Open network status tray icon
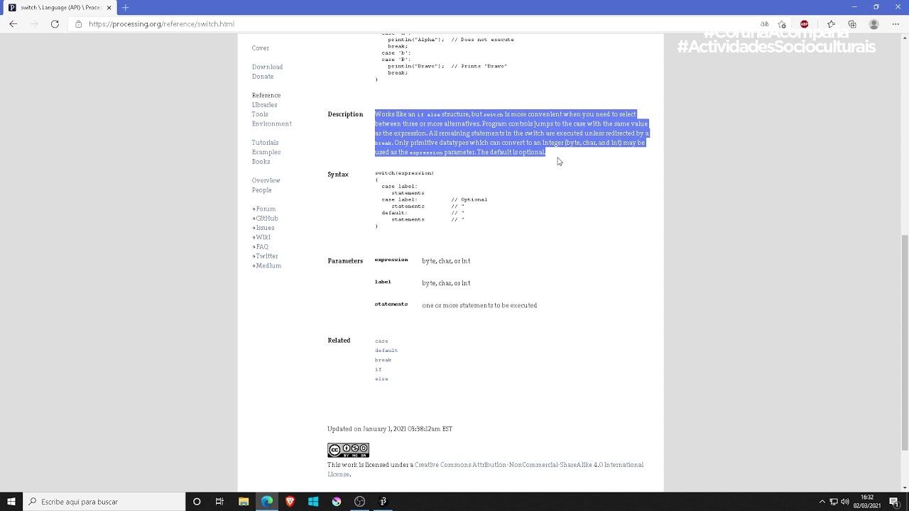This screenshot has height=511, width=909. point(834,502)
